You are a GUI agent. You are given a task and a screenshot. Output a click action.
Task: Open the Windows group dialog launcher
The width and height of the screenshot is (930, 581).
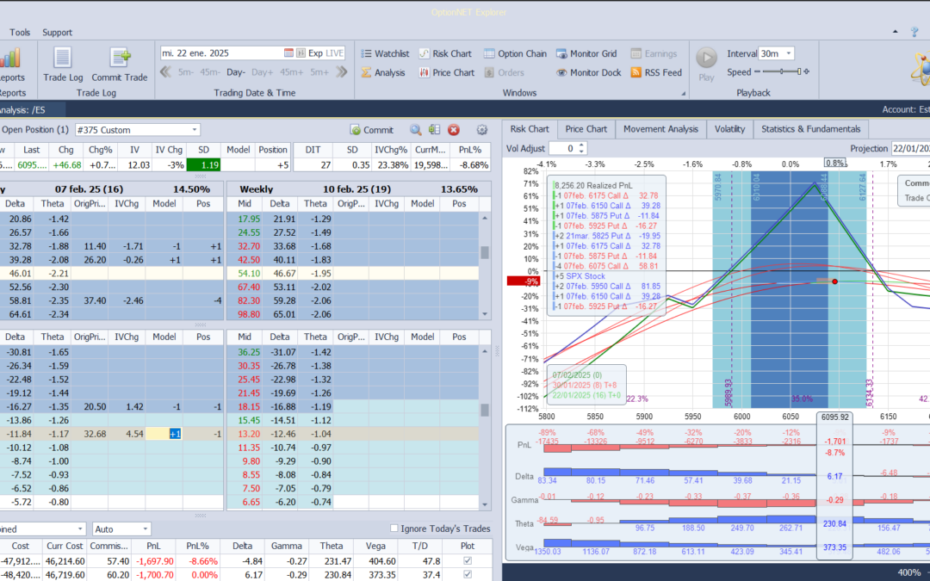683,93
